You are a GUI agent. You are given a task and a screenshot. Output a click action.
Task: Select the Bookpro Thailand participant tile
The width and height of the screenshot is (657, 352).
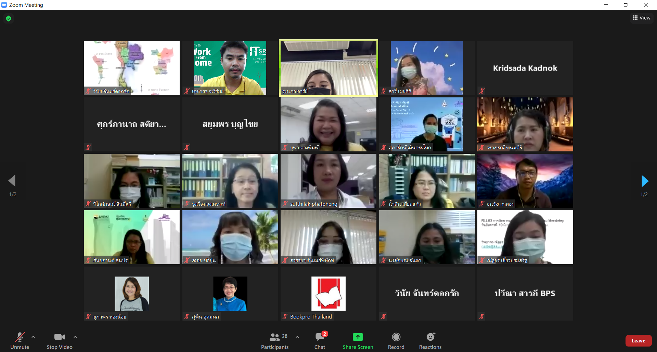[x=328, y=294]
